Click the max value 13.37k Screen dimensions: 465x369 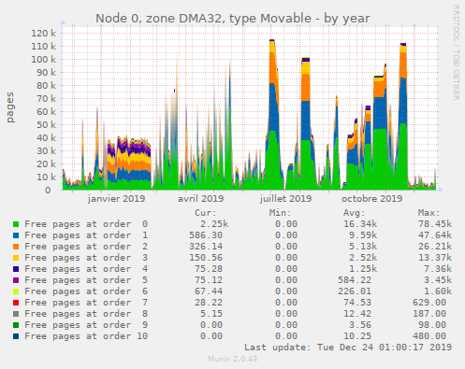coord(435,258)
